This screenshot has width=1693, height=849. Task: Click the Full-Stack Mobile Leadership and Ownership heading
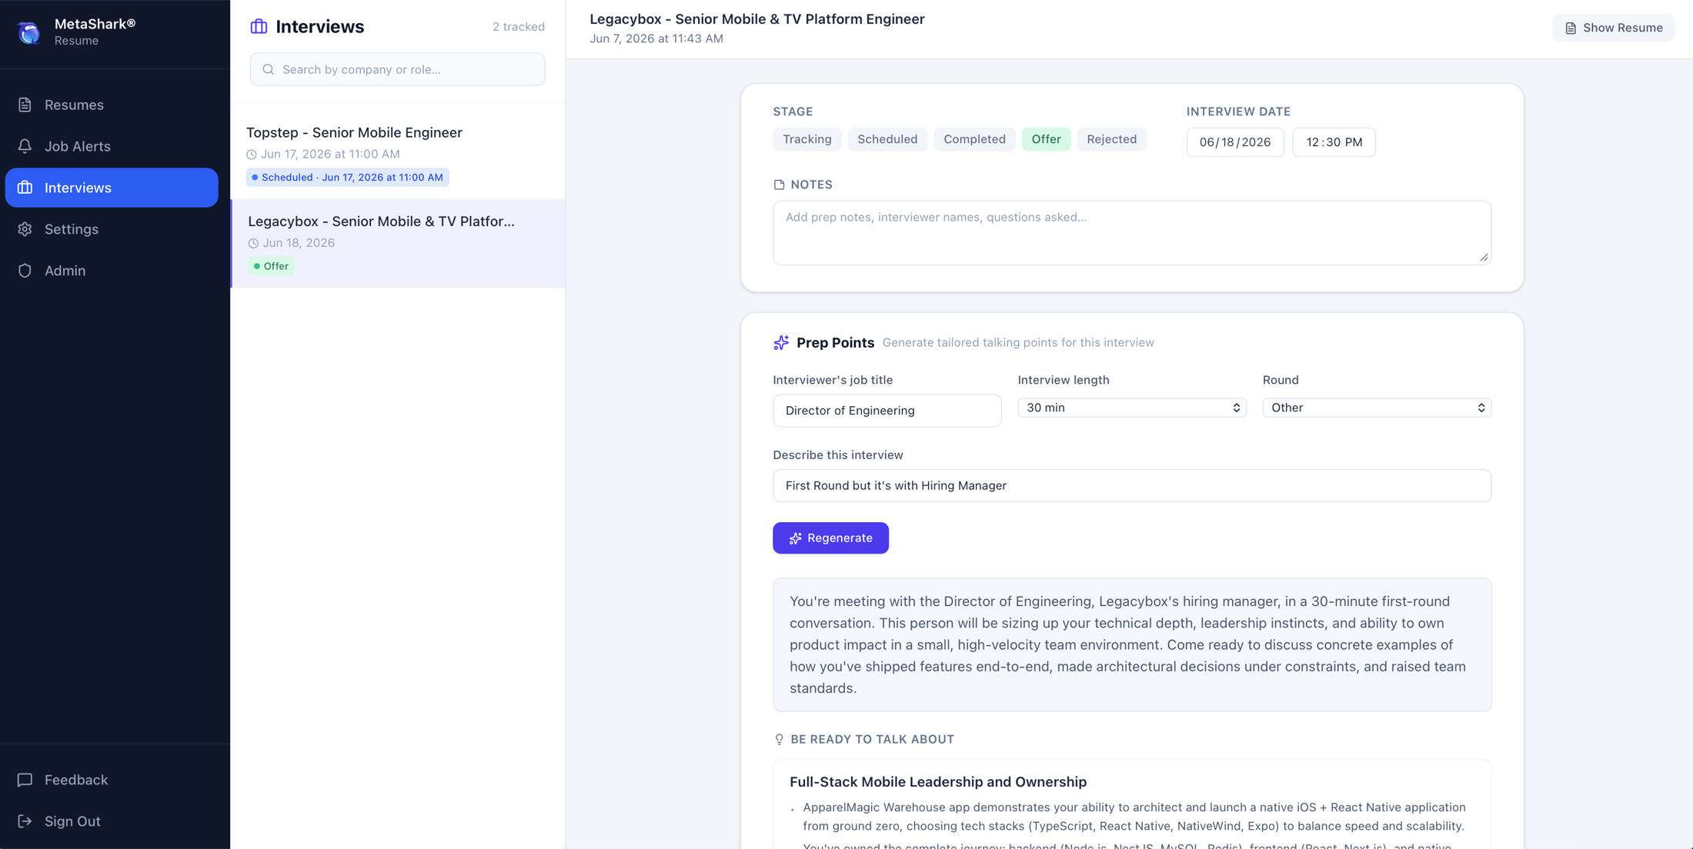[938, 782]
